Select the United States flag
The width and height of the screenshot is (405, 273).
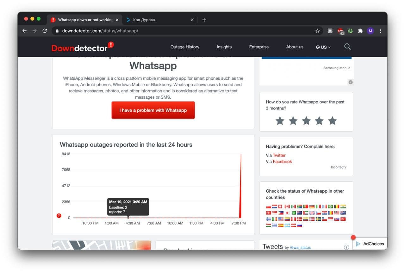(281, 219)
